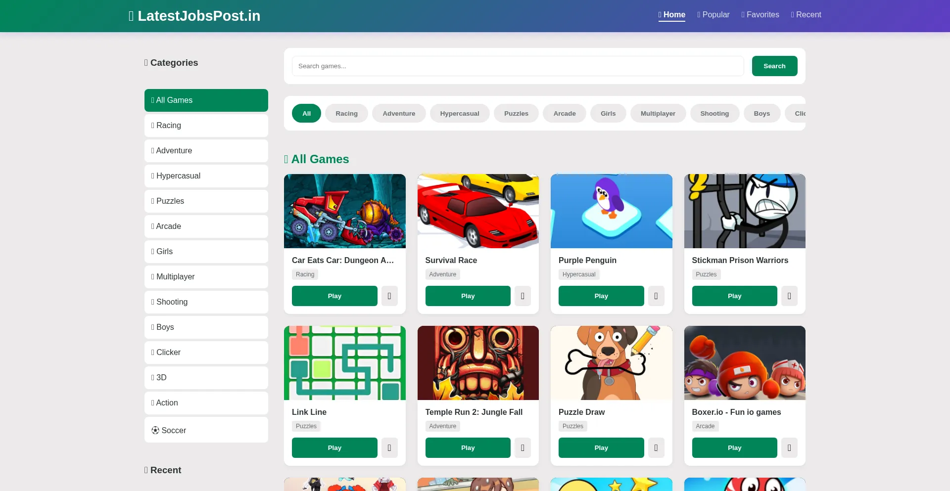Open the Soccer category in the sidebar

click(206, 430)
